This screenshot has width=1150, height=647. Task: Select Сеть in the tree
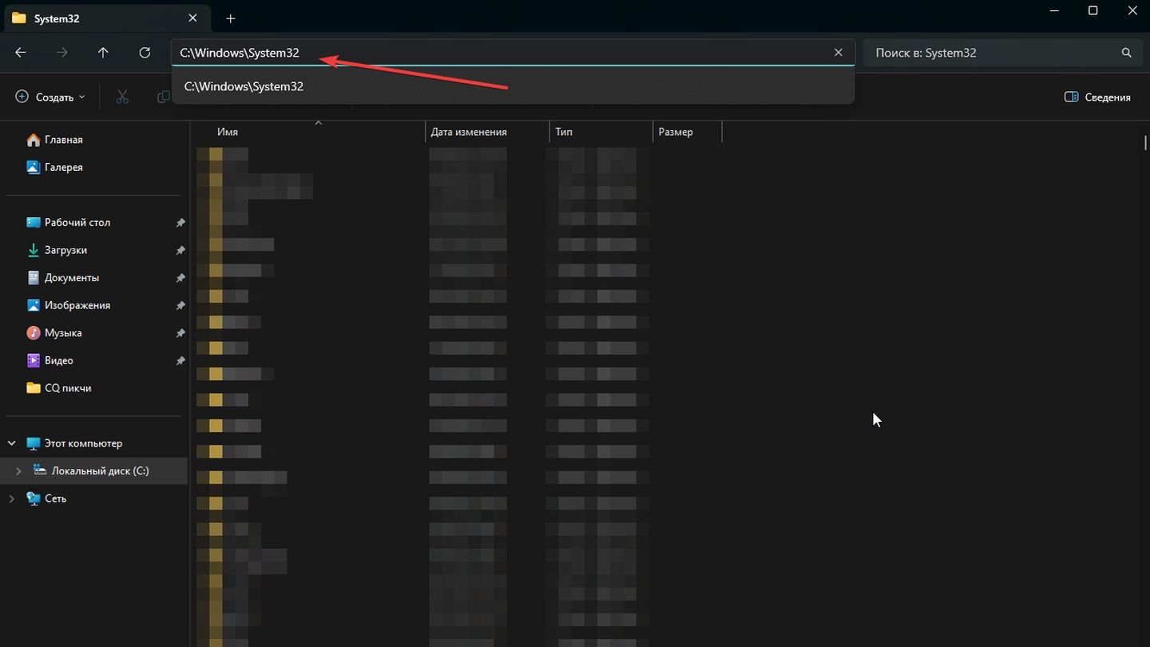click(x=55, y=498)
